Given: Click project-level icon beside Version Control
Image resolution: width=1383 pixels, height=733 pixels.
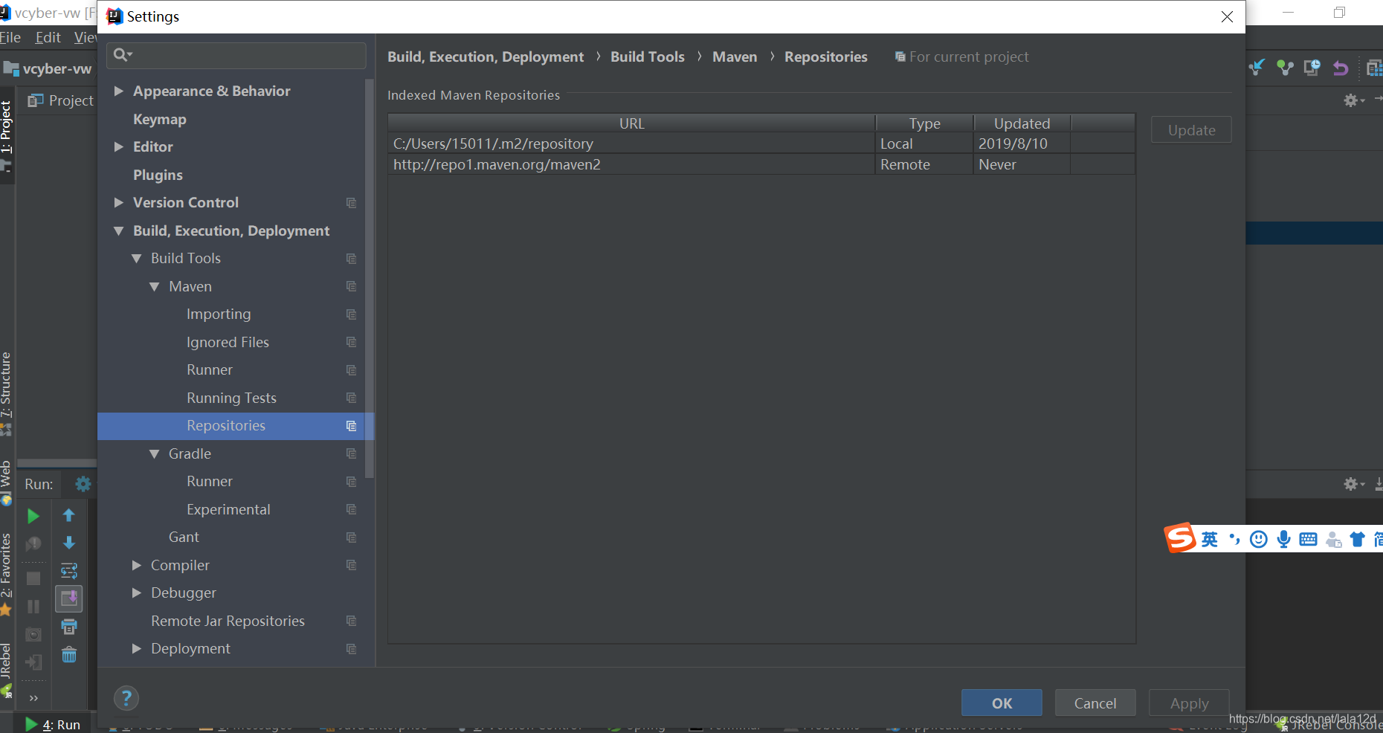Looking at the screenshot, I should click(x=351, y=203).
